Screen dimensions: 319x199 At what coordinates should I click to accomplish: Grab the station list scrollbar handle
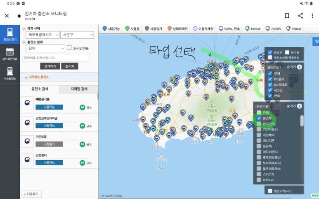coord(98,96)
